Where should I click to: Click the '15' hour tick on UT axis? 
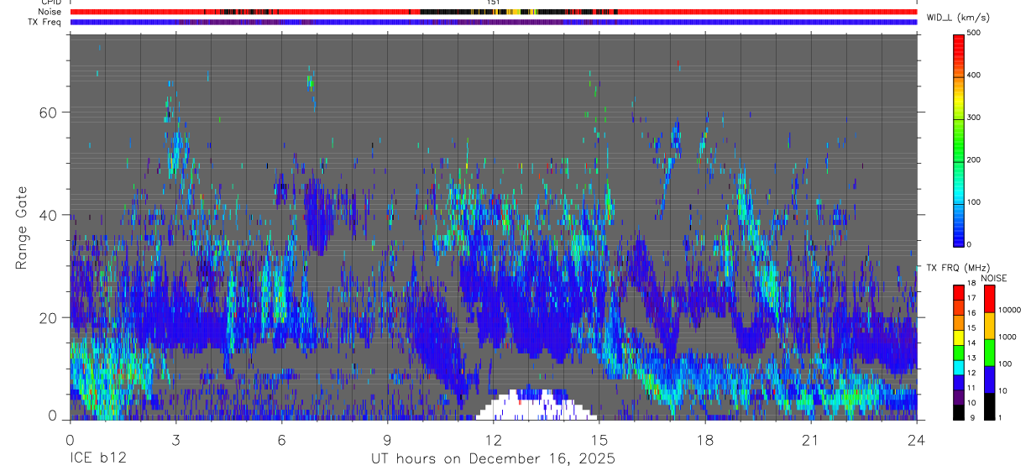[599, 440]
